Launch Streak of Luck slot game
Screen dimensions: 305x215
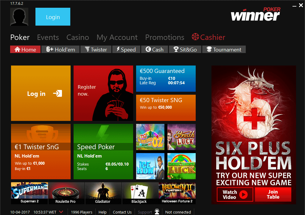pos(181,137)
